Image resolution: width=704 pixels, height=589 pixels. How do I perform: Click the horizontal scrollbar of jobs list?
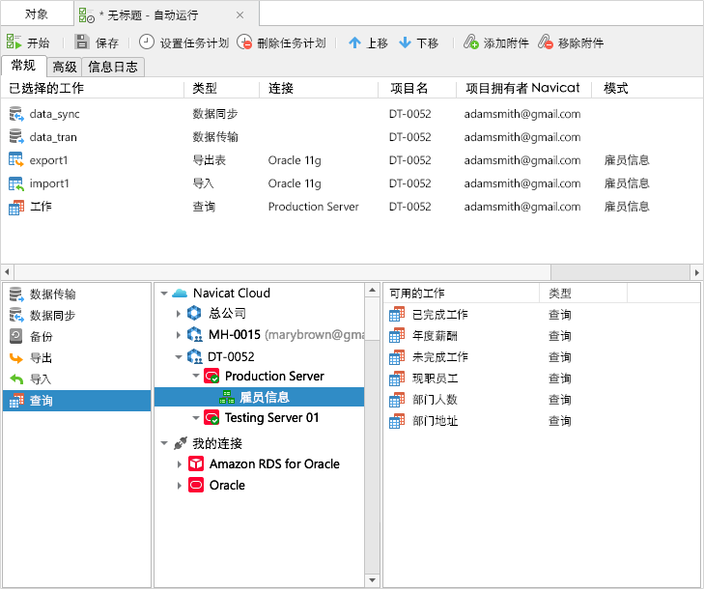[290, 272]
